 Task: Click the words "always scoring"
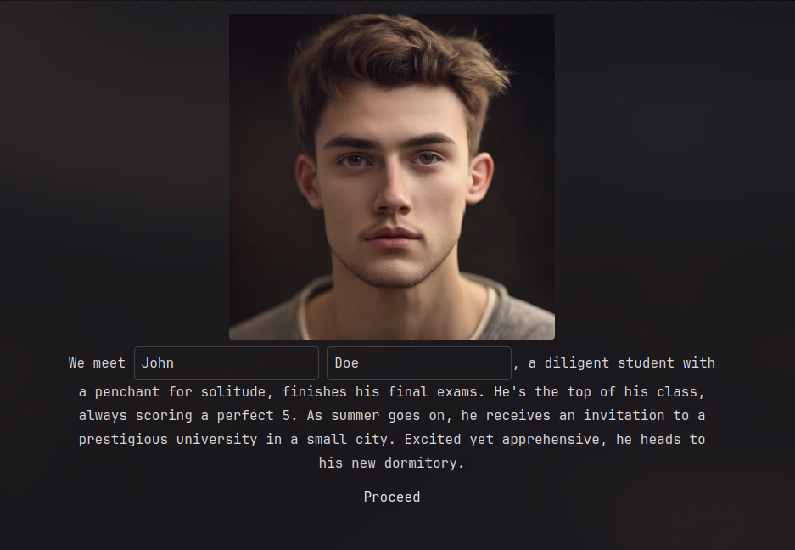pos(136,416)
